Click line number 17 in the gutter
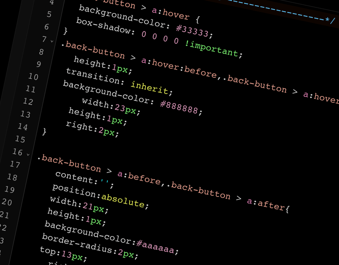 [x=15, y=165]
